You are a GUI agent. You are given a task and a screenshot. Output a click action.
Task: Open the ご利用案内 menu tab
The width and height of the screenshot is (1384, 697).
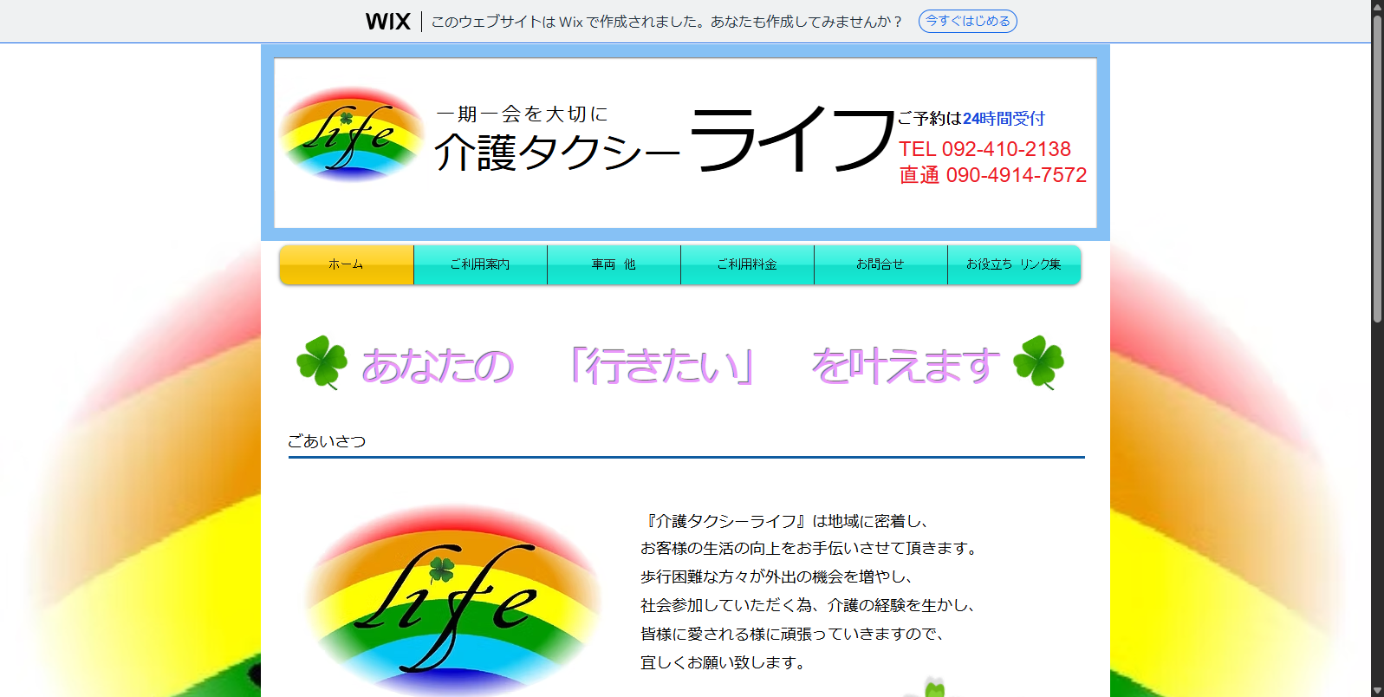480,264
